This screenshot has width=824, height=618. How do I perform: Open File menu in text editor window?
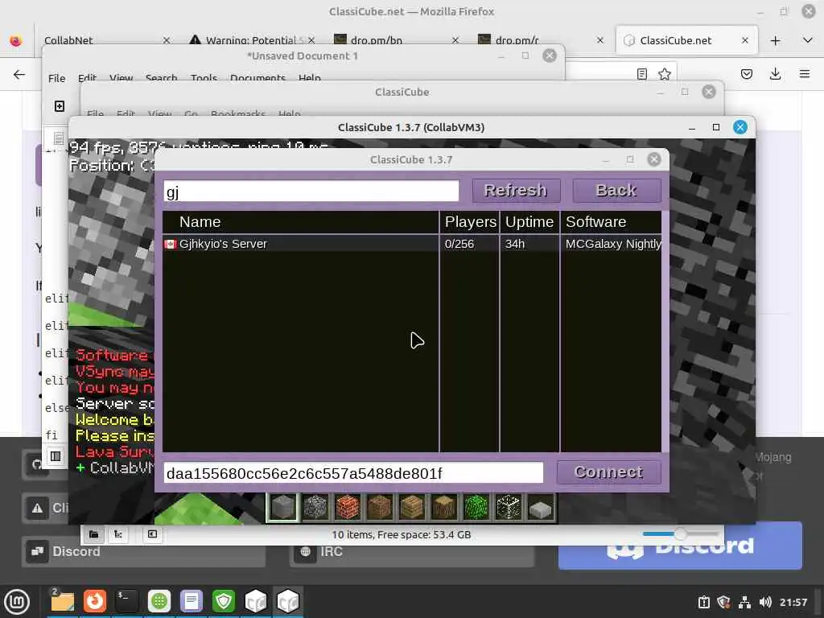click(57, 78)
